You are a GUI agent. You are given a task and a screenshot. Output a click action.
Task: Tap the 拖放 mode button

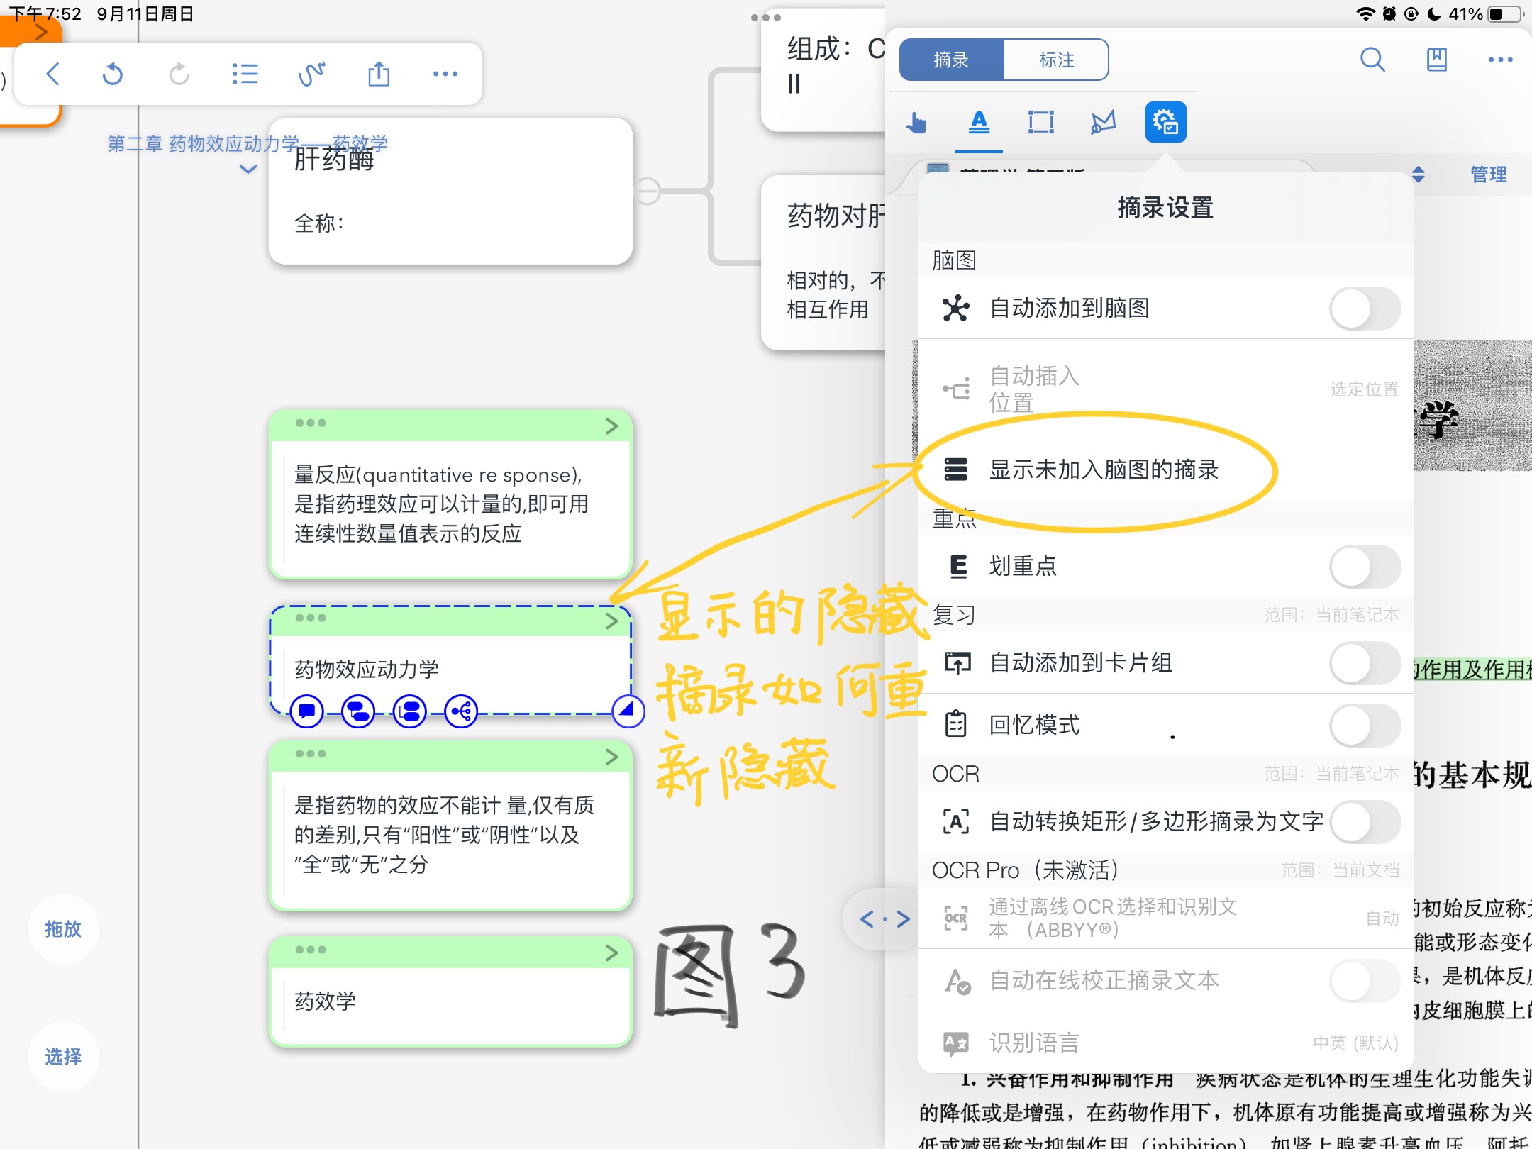tap(63, 929)
